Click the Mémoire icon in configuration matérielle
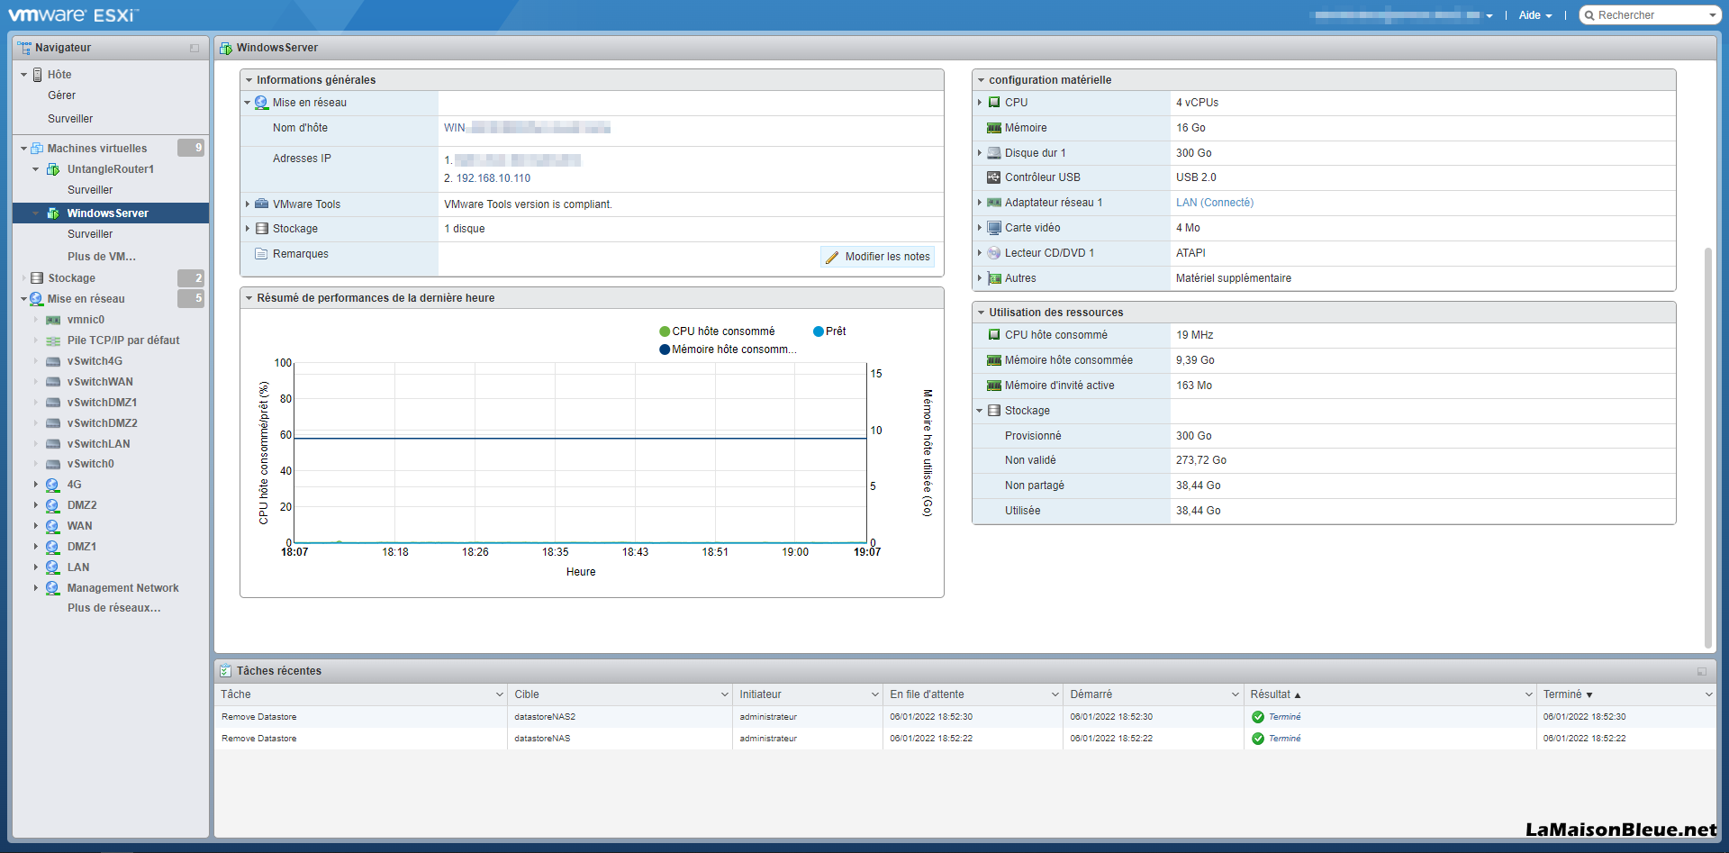Image resolution: width=1729 pixels, height=853 pixels. (x=994, y=128)
